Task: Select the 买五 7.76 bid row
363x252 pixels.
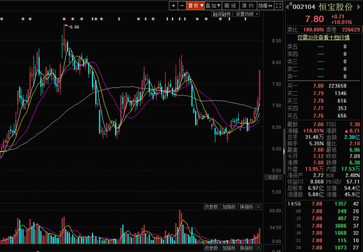Action: coord(324,116)
